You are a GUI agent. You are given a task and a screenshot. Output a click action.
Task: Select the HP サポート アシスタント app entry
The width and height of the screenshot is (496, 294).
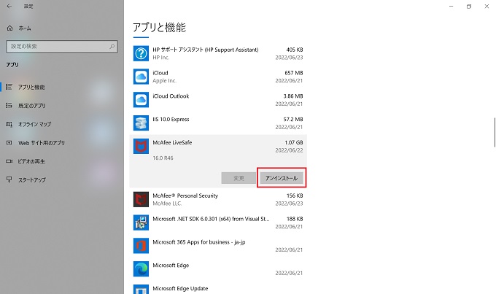(218, 53)
